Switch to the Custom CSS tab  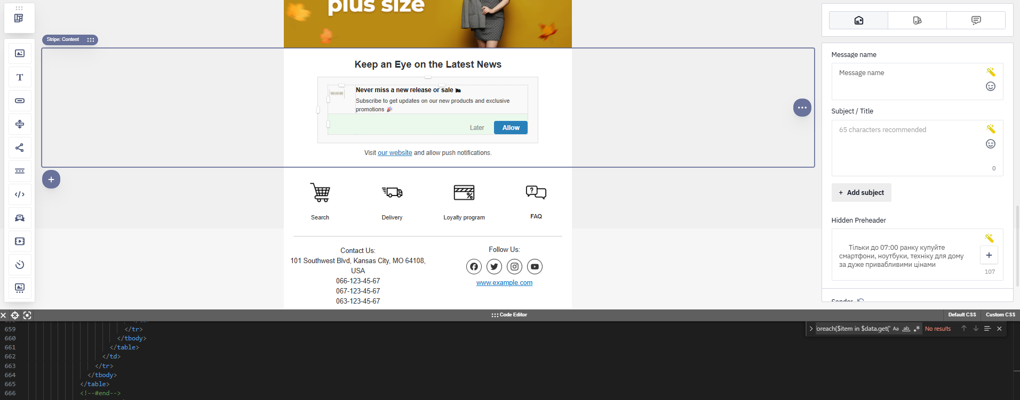coord(1000,315)
